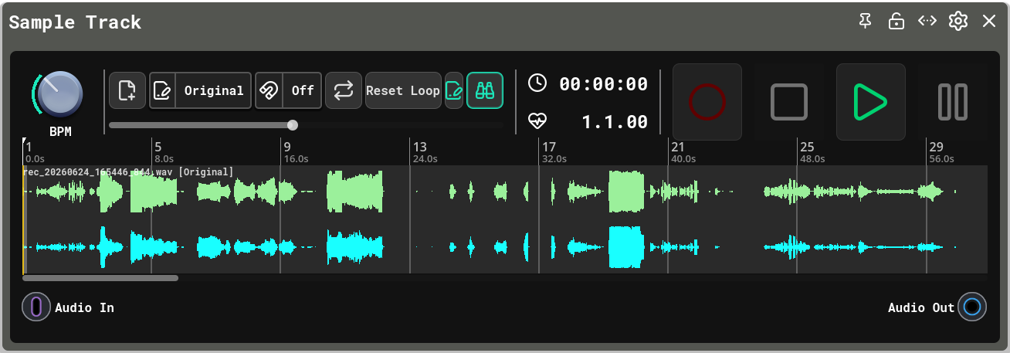Click the zoom slider handle below toolbar

pos(293,124)
